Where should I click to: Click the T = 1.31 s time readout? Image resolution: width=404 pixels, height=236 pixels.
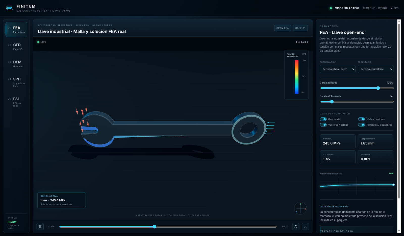[x=302, y=42]
